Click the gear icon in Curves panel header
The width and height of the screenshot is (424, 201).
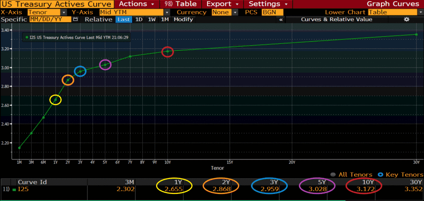tap(407, 19)
